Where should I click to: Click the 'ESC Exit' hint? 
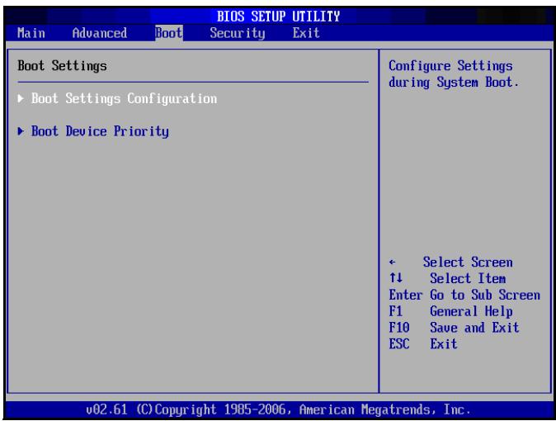click(x=422, y=344)
